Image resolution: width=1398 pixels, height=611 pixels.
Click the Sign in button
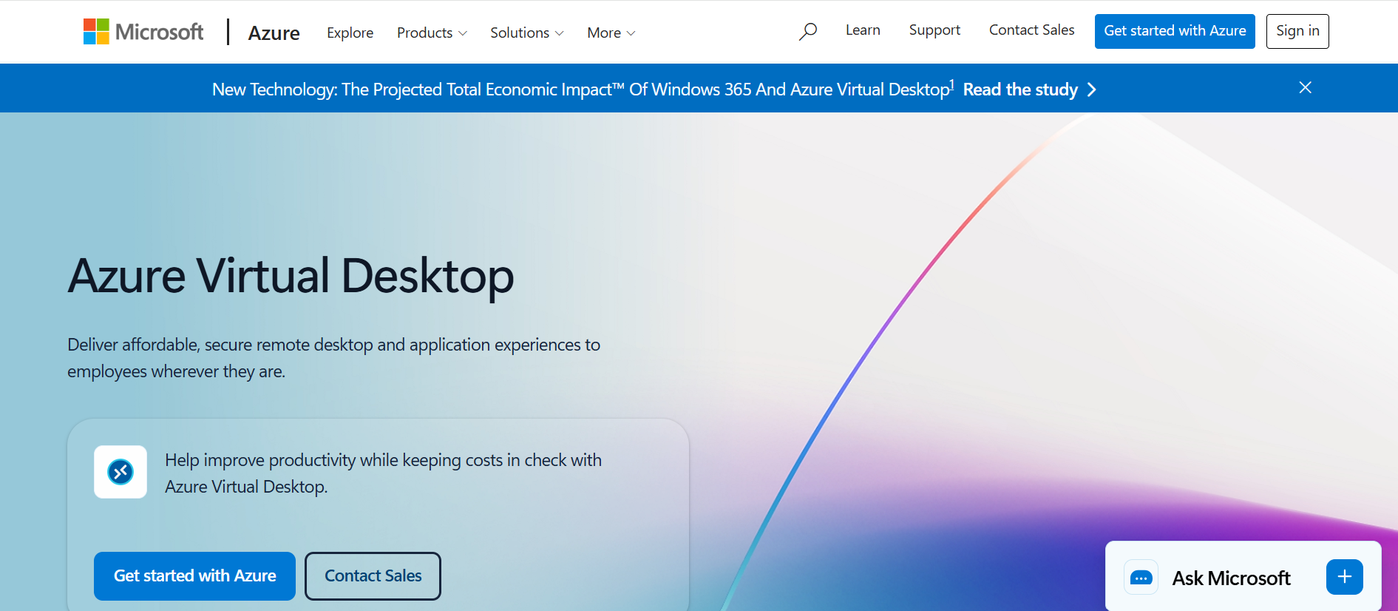(x=1297, y=31)
